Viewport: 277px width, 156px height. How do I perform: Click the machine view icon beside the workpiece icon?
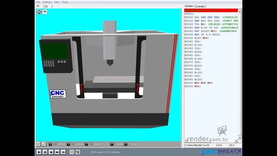pos(78,152)
